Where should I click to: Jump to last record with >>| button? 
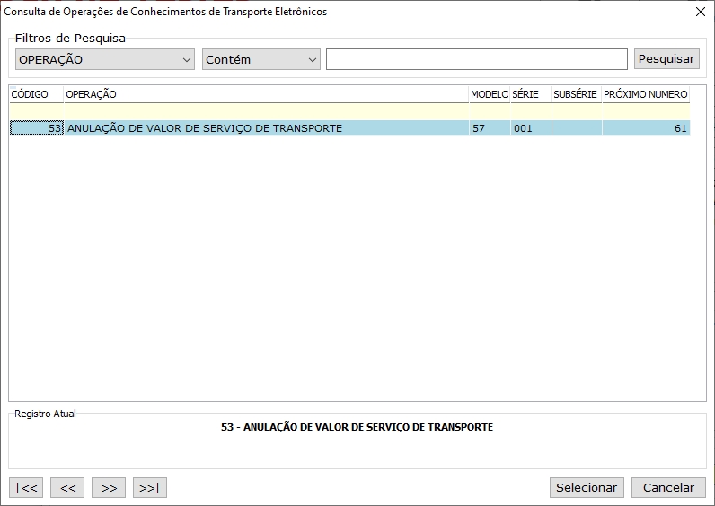[x=150, y=488]
